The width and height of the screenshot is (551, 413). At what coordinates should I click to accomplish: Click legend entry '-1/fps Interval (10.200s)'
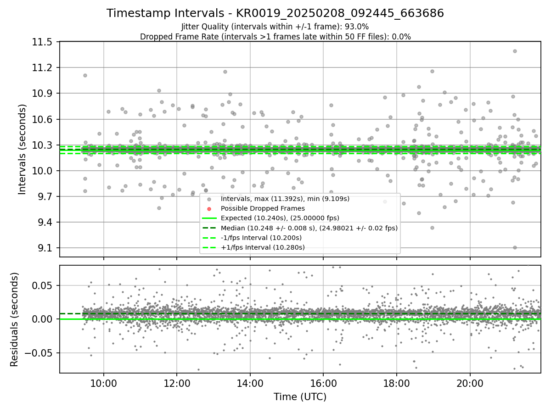coord(261,238)
